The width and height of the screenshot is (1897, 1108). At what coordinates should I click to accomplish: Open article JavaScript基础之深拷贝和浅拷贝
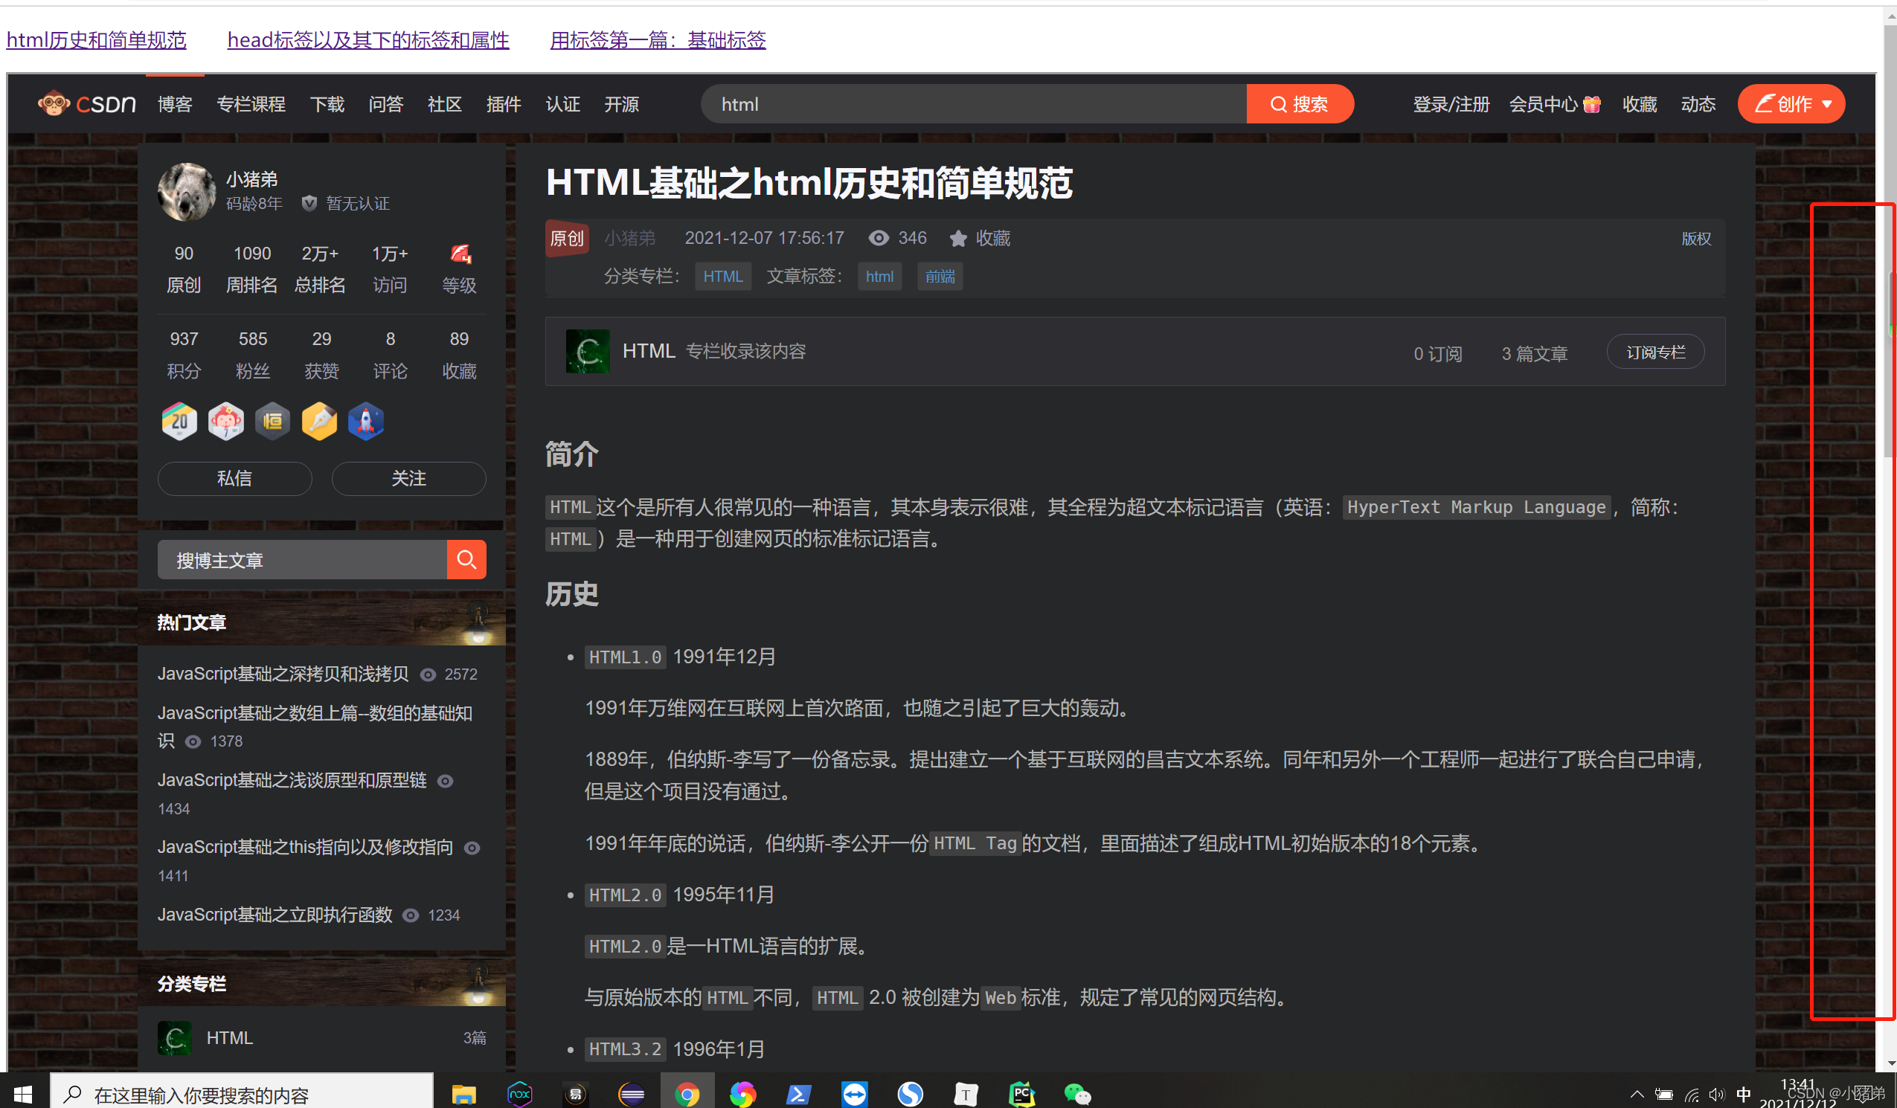tap(283, 674)
